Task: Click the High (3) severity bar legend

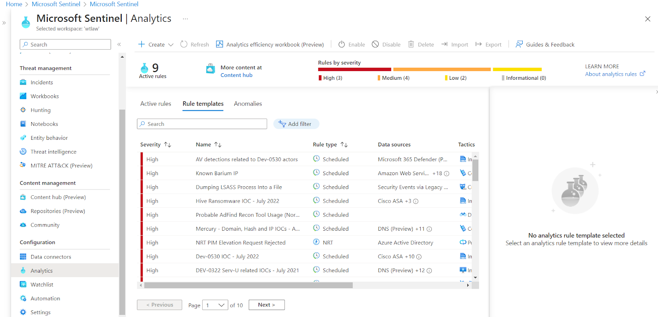Action: (330, 78)
